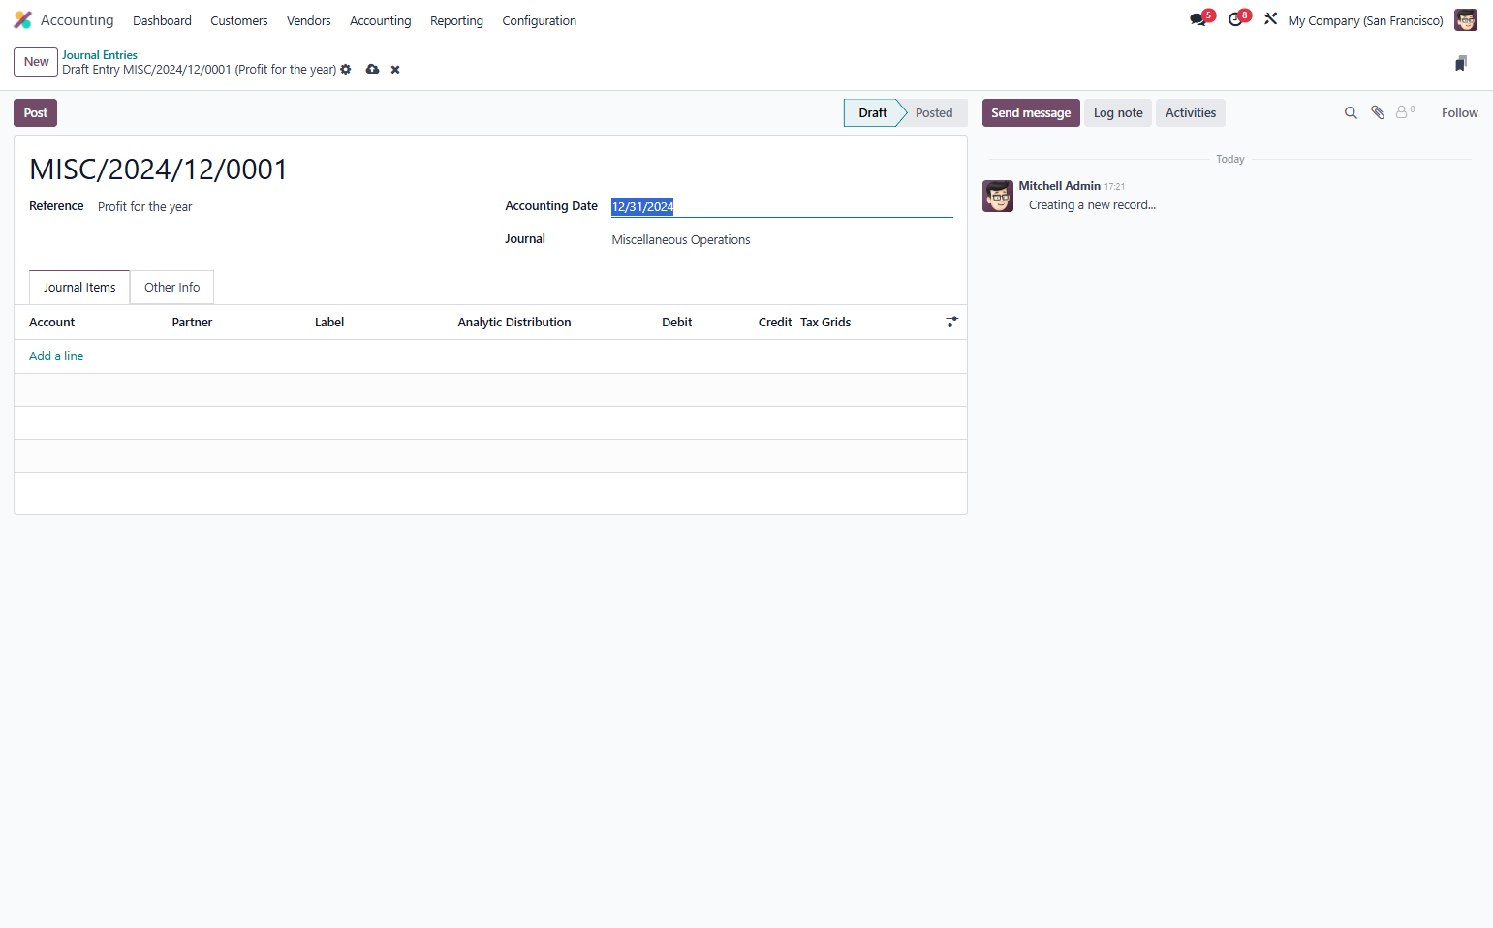
Task: Go to the Dashboard menu
Action: (162, 20)
